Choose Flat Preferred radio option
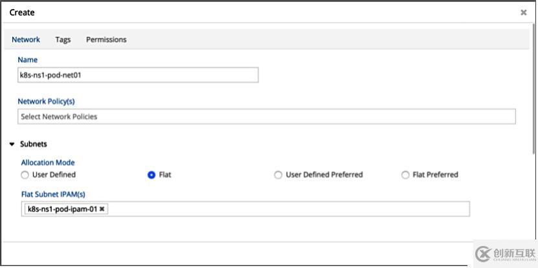This screenshot has height=268, width=538. (x=405, y=175)
